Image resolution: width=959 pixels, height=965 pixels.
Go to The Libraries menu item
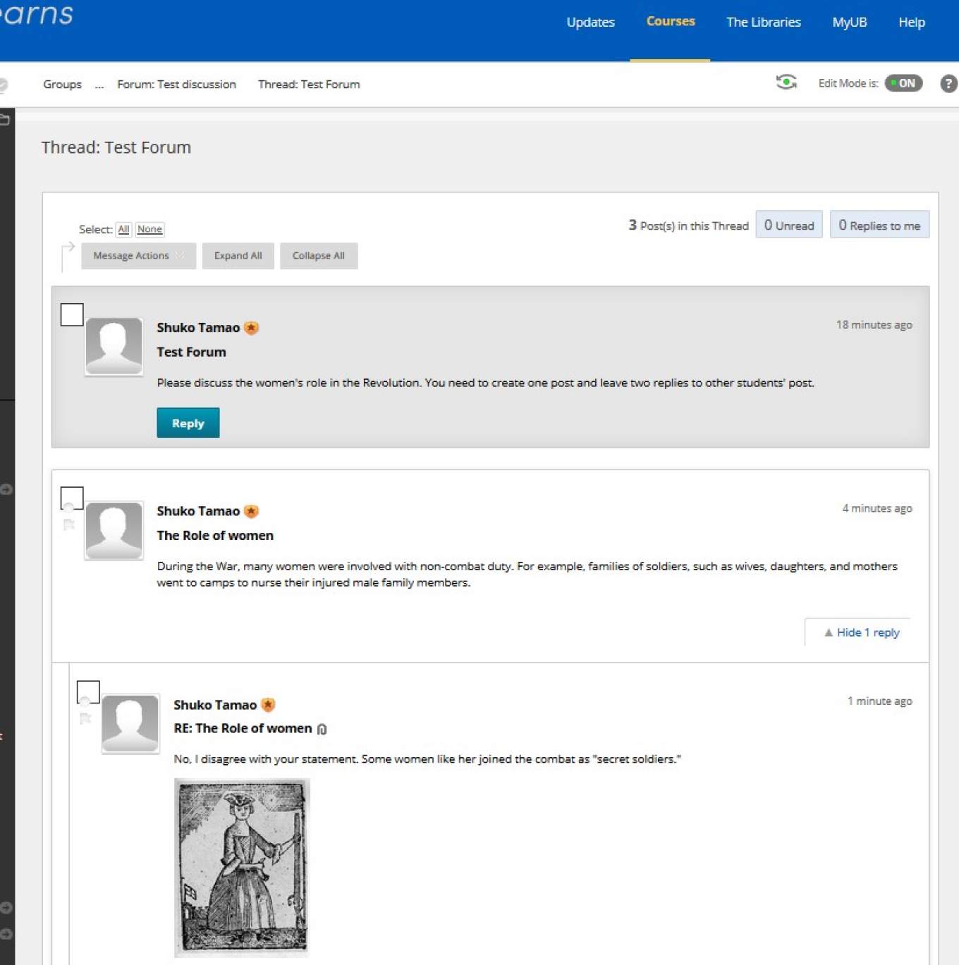pos(763,23)
